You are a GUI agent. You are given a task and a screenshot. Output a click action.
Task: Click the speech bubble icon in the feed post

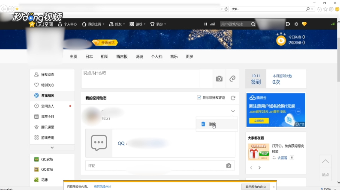pos(99,143)
